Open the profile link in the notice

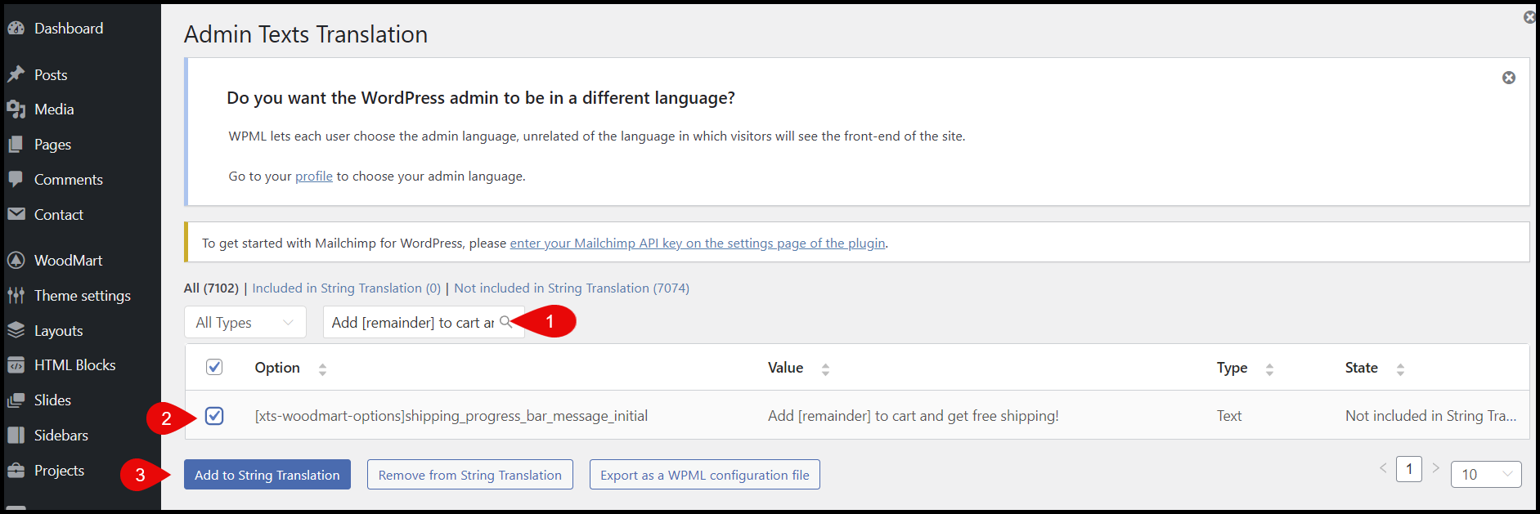click(x=313, y=177)
